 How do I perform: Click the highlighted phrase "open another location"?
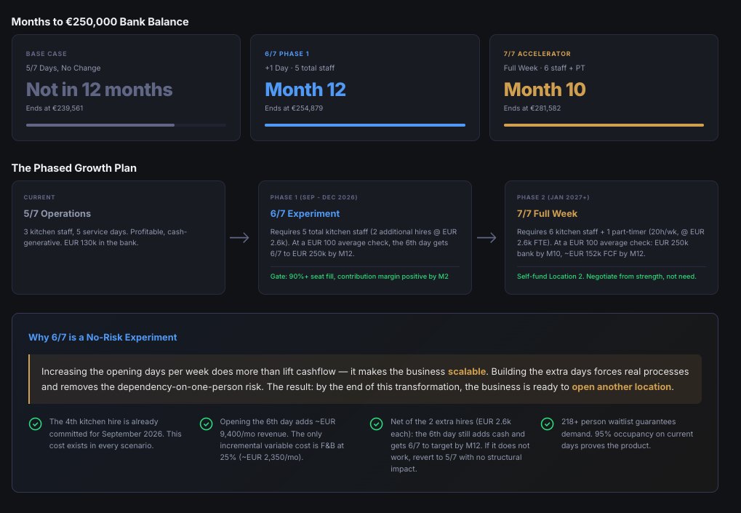click(622, 387)
